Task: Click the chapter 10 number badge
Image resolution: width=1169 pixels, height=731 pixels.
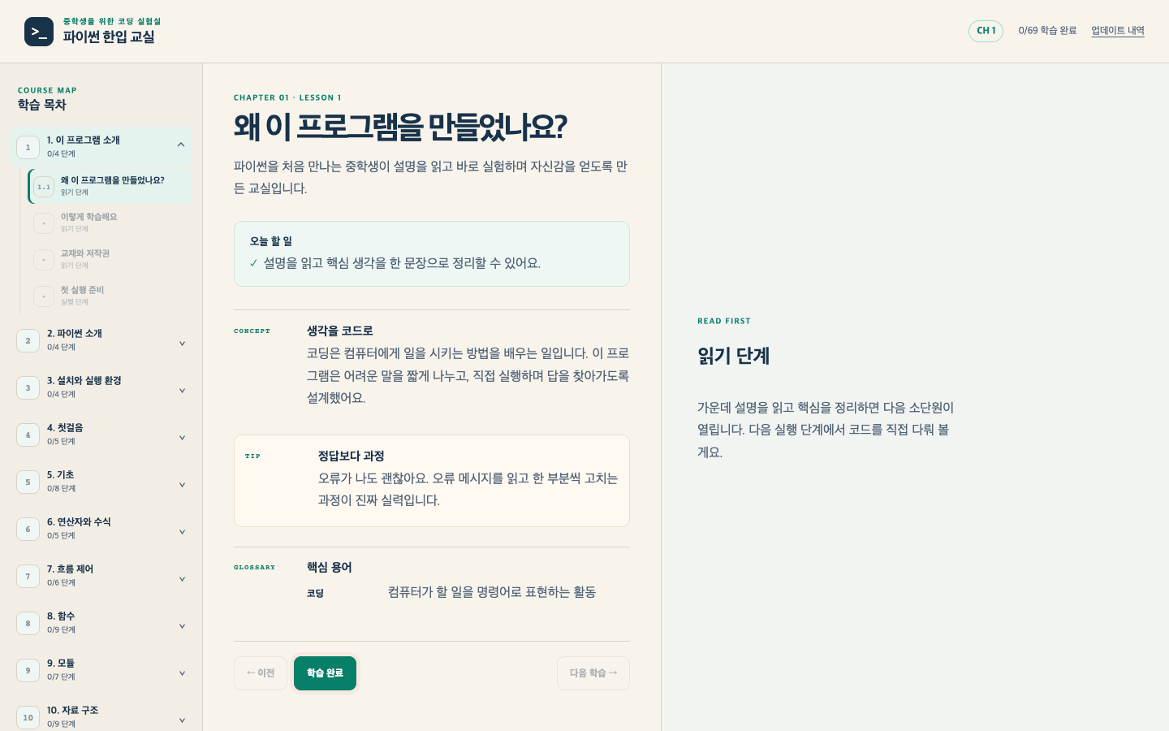Action: tap(28, 717)
